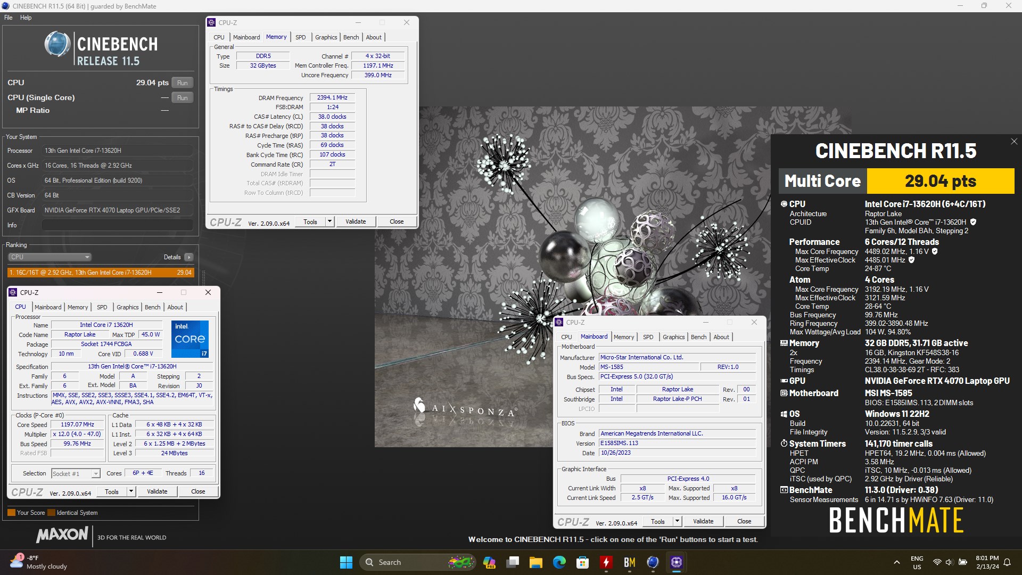Open Wi-Fi network settings in tray

coord(937,562)
